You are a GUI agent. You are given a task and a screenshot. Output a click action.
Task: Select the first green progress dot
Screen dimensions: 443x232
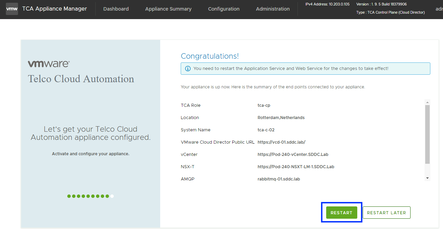point(69,196)
